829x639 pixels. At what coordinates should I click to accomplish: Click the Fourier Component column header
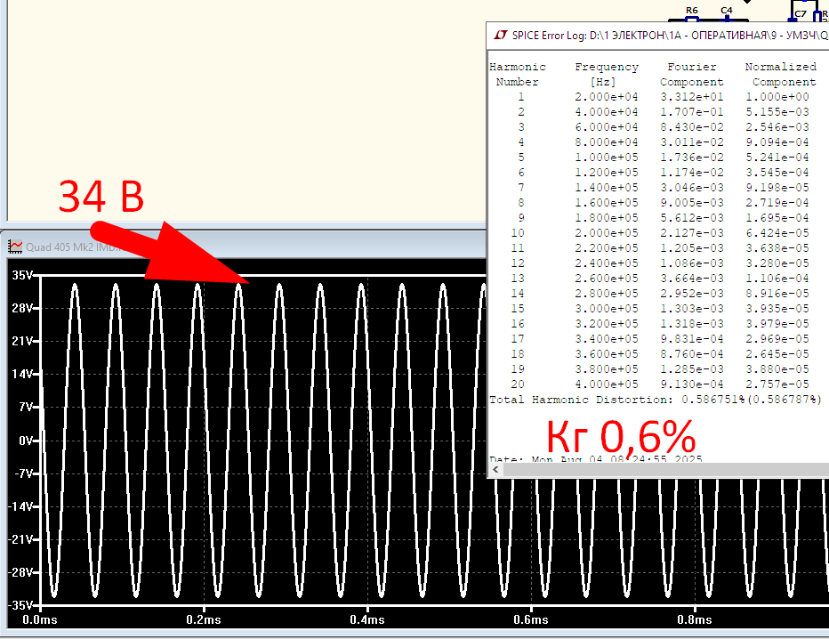pyautogui.click(x=691, y=74)
